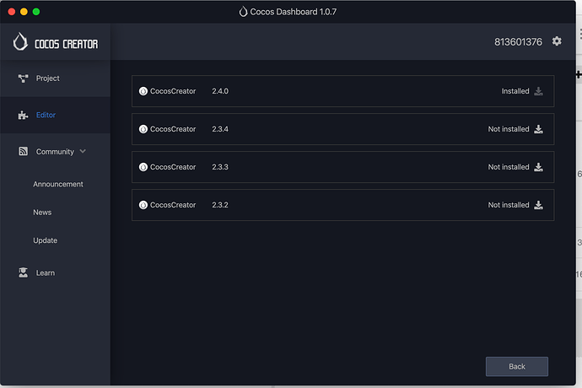Click download icon for CocosCreator 2.3.4
582x388 pixels.
pos(539,129)
